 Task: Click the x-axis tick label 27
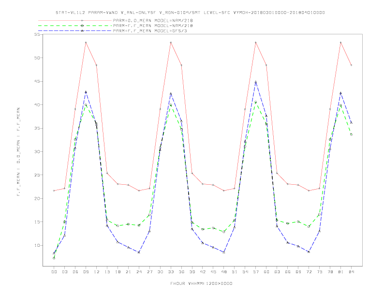click(149, 272)
